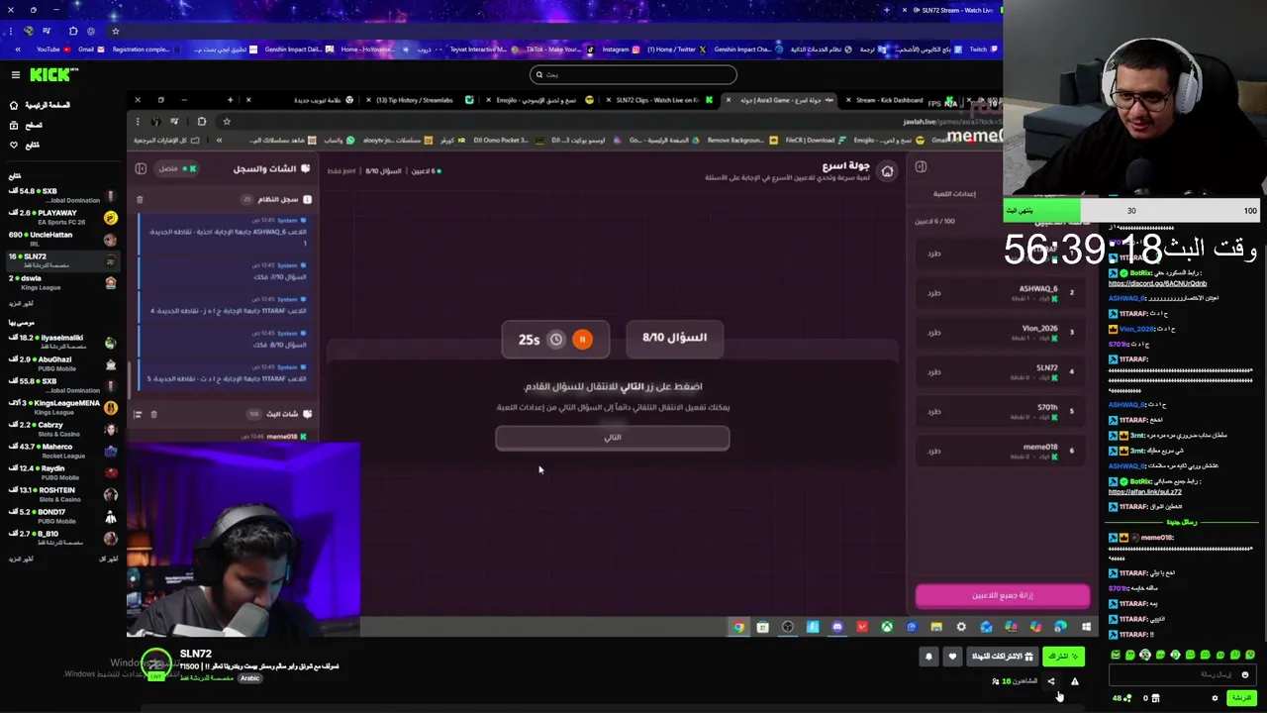The image size is (1267, 713).
Task: Open the PLAYAWAY channel in sidebar
Action: coord(61,217)
